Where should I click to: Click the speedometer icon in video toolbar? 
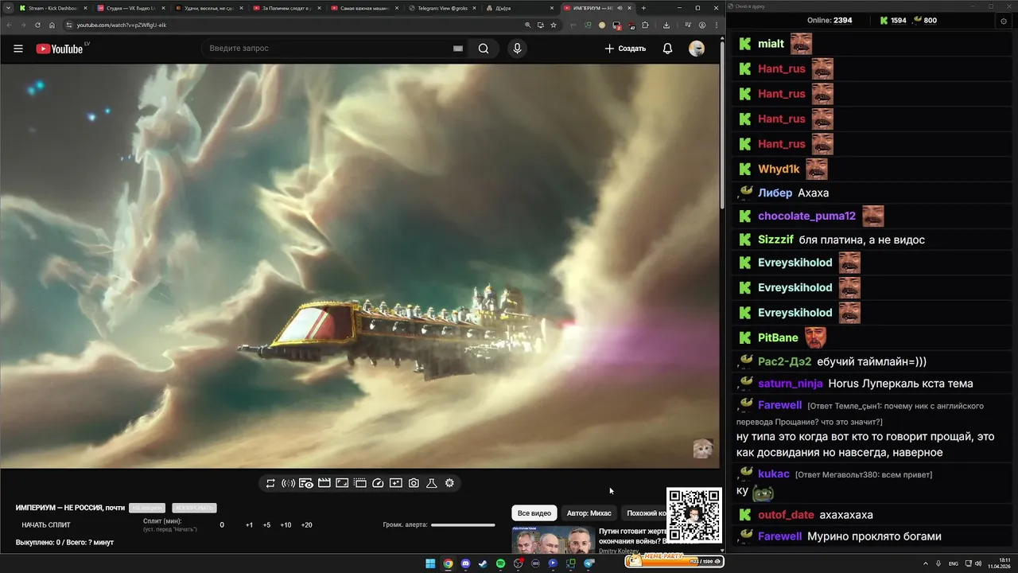(x=378, y=483)
